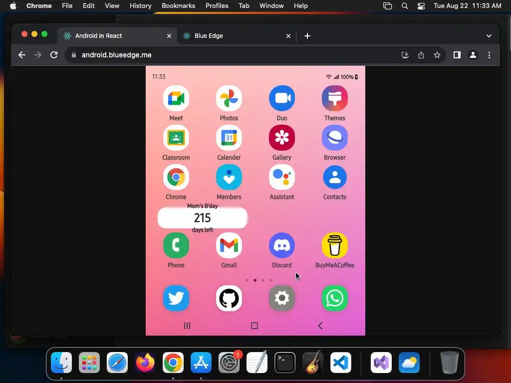The image size is (511, 383).
Task: Launch the Duo video app
Action: point(282,98)
